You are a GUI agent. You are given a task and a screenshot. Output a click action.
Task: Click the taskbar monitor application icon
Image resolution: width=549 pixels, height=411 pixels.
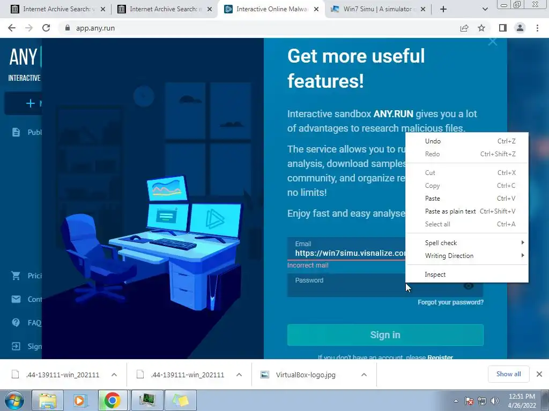(x=147, y=400)
